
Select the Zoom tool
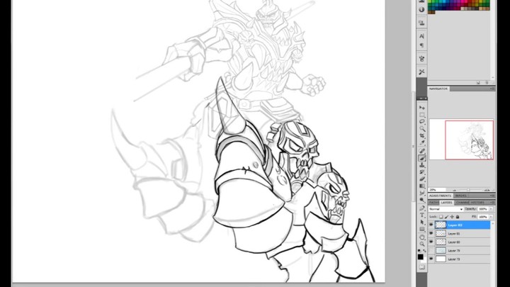(422, 244)
